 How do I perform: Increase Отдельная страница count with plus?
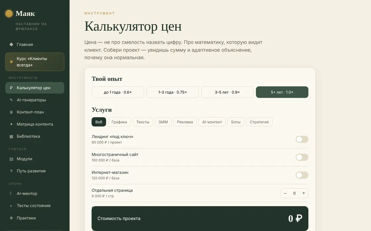point(303,193)
